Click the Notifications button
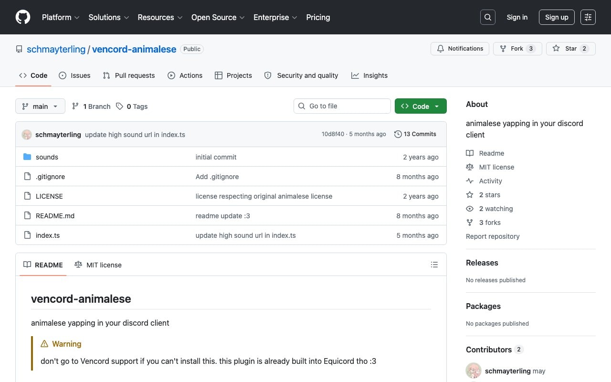Screen dimensions: 611x382 point(460,49)
